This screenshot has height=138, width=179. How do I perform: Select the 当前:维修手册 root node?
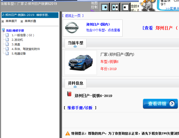pyautogui.click(x=15, y=31)
